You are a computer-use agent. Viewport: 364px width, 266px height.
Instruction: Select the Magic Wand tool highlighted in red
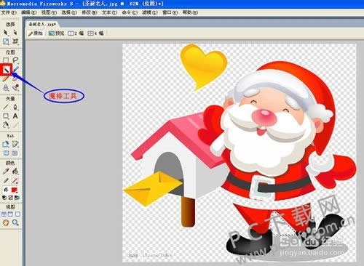7,70
